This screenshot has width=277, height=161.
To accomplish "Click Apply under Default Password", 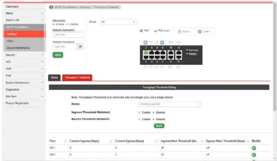I will click(x=58, y=55).
